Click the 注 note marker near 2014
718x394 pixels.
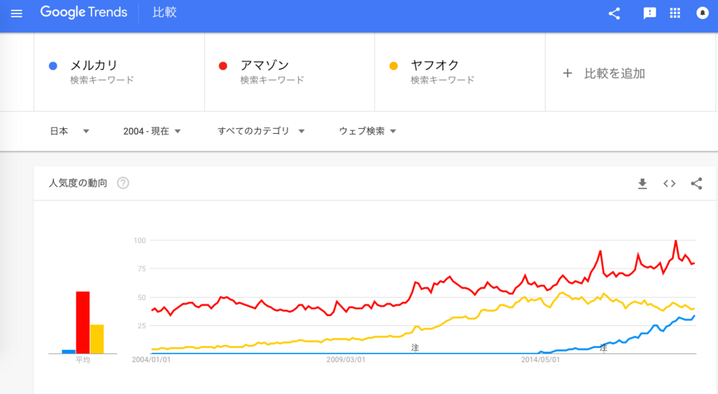pyautogui.click(x=604, y=348)
